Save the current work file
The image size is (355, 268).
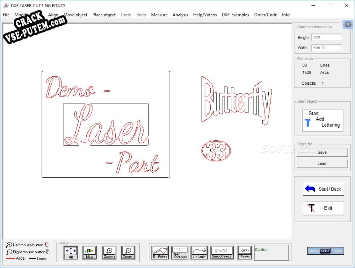(322, 152)
